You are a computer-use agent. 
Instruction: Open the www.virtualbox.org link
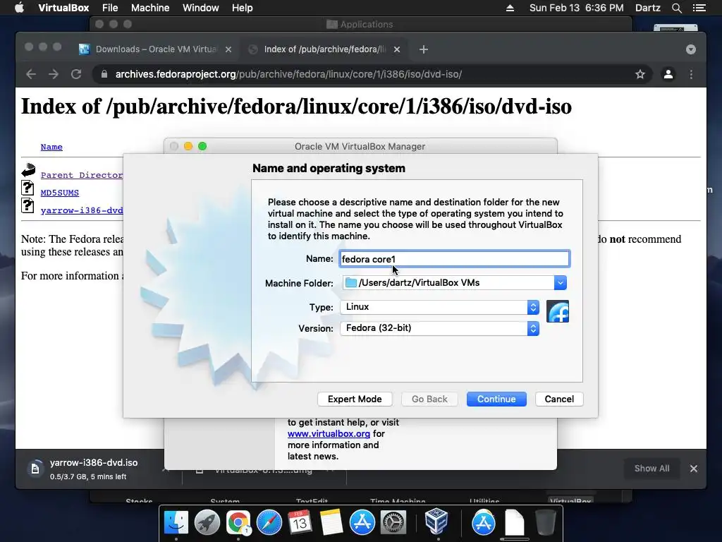(x=329, y=434)
